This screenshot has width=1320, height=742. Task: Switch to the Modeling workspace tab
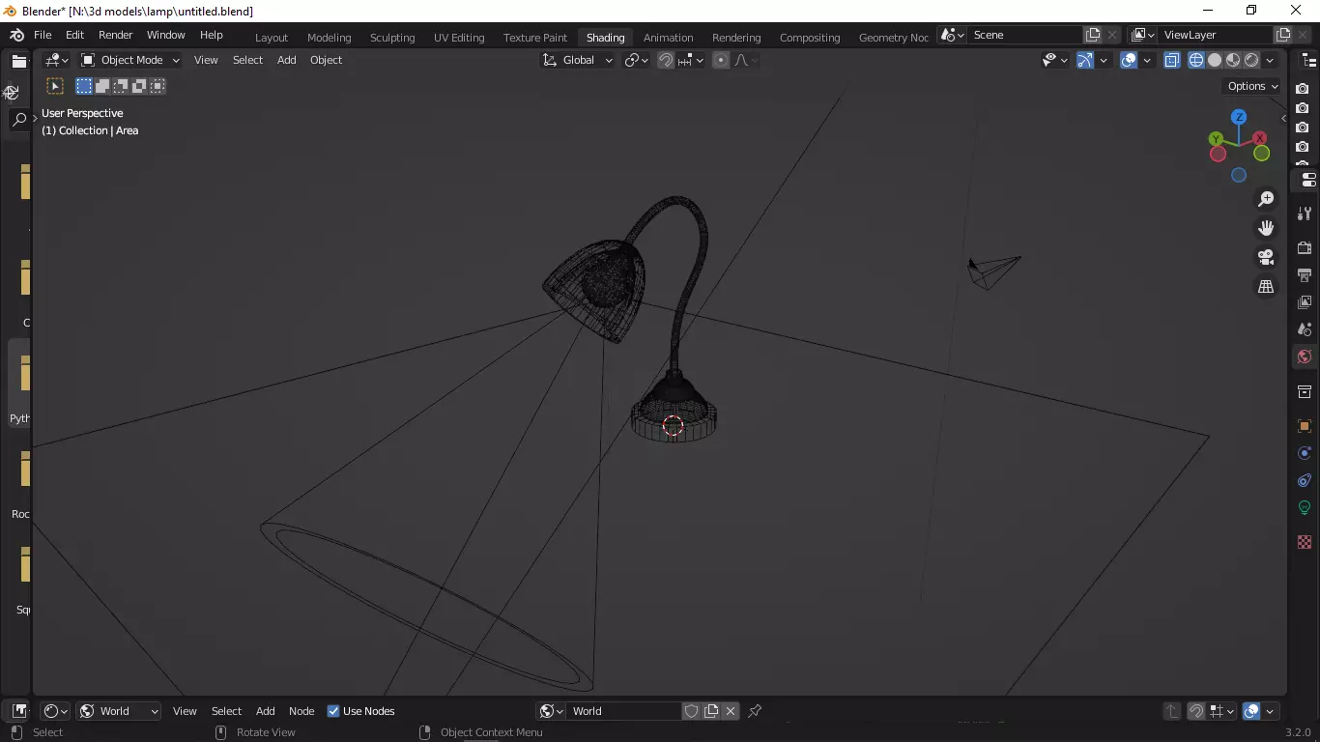click(x=329, y=38)
